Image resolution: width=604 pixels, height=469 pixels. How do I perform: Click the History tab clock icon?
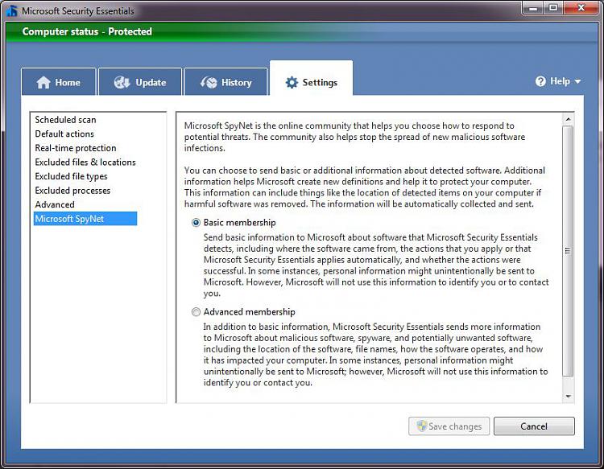tap(209, 82)
